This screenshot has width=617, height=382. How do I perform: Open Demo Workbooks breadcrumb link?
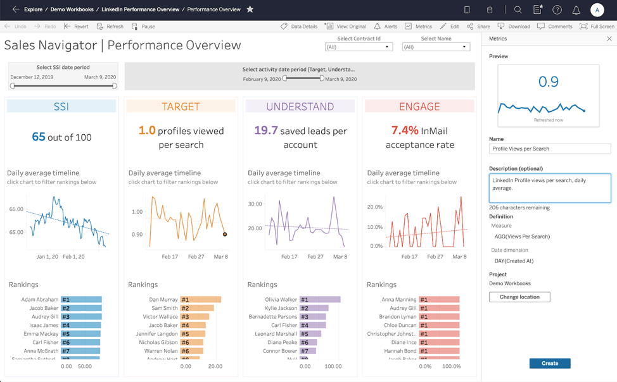click(x=72, y=9)
